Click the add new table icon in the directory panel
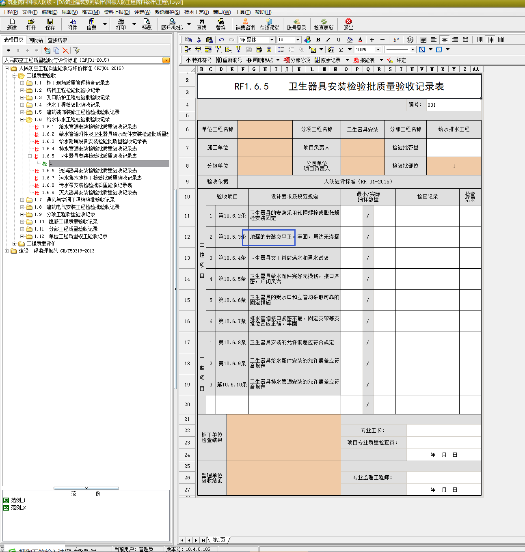 pos(47,50)
